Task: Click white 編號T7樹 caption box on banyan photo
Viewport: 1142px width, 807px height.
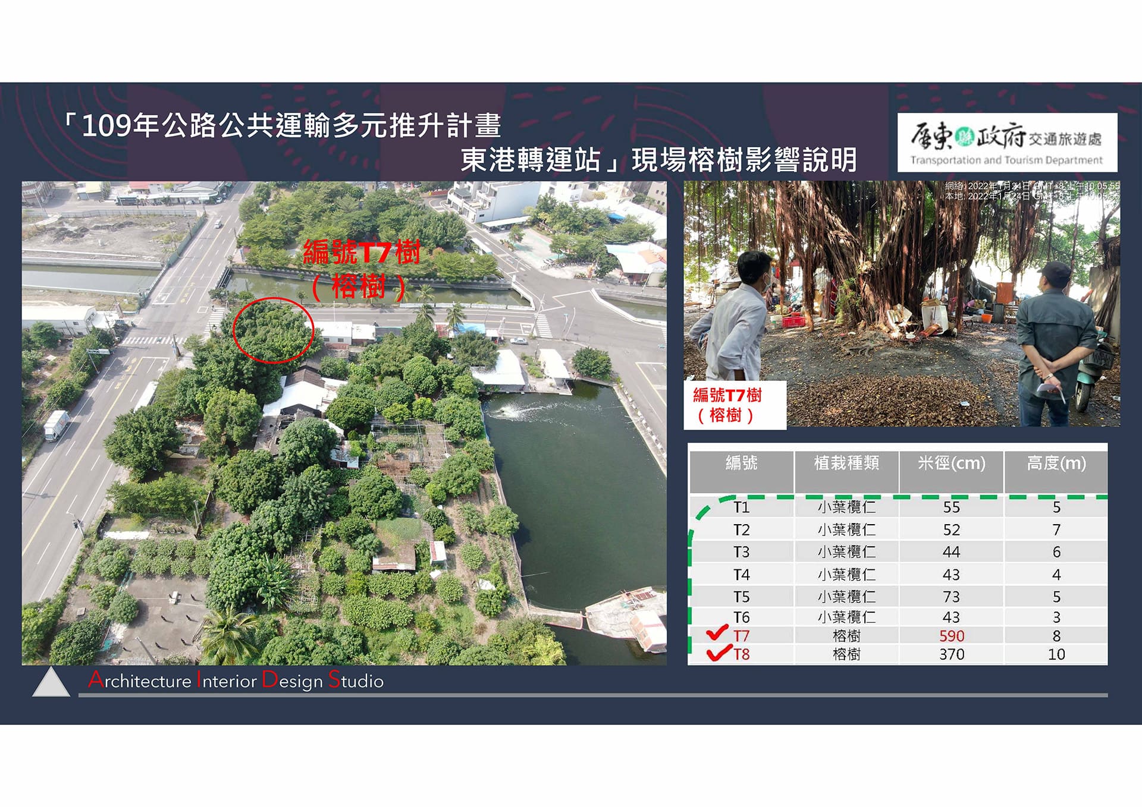Action: click(x=735, y=405)
